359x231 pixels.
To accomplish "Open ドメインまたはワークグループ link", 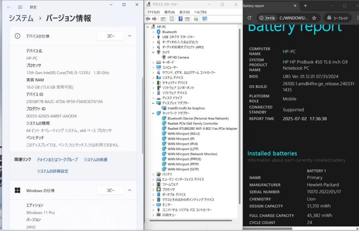I will pyautogui.click(x=57, y=160).
